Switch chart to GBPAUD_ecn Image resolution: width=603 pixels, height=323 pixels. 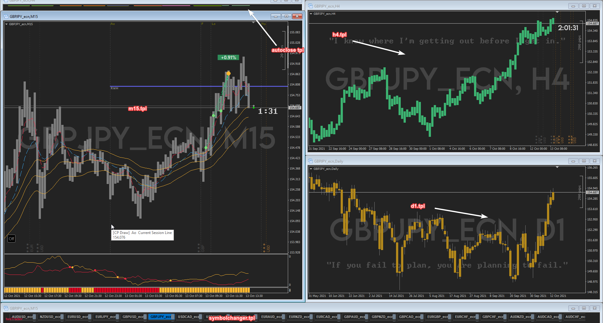click(355, 317)
